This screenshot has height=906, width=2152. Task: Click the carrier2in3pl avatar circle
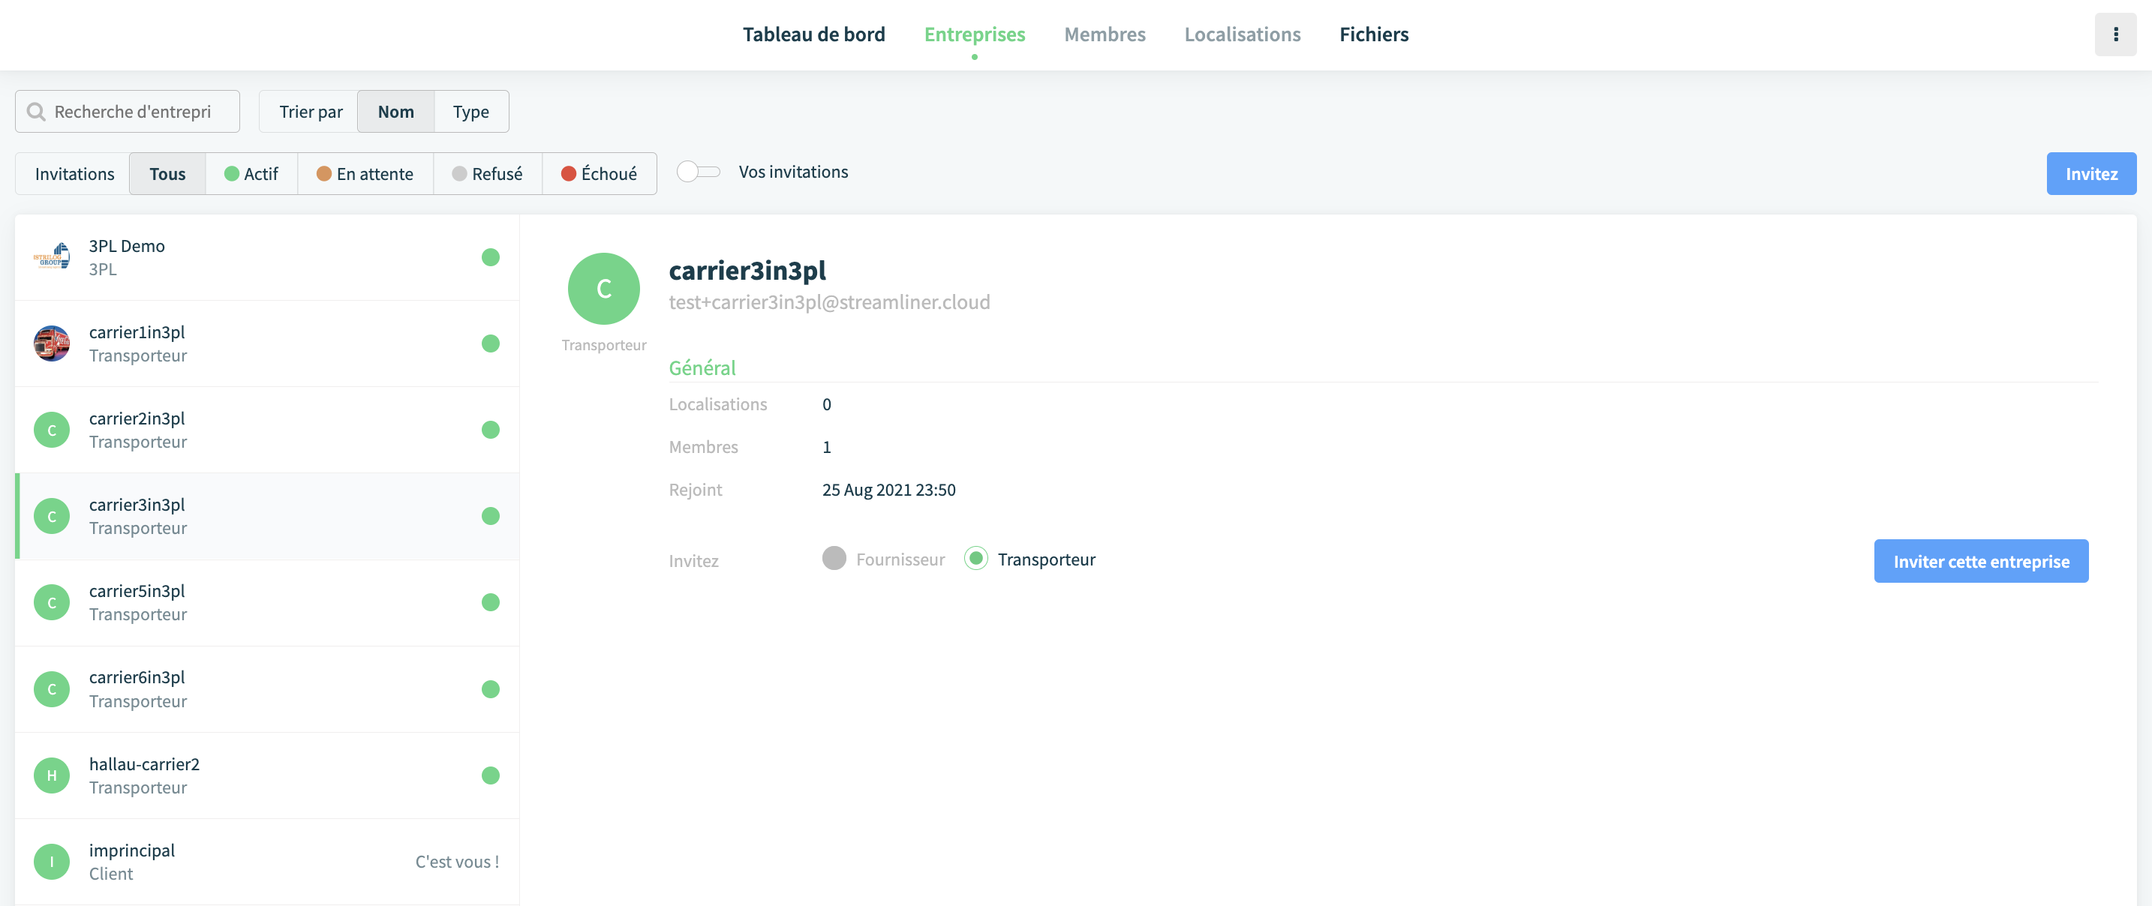[x=52, y=430]
